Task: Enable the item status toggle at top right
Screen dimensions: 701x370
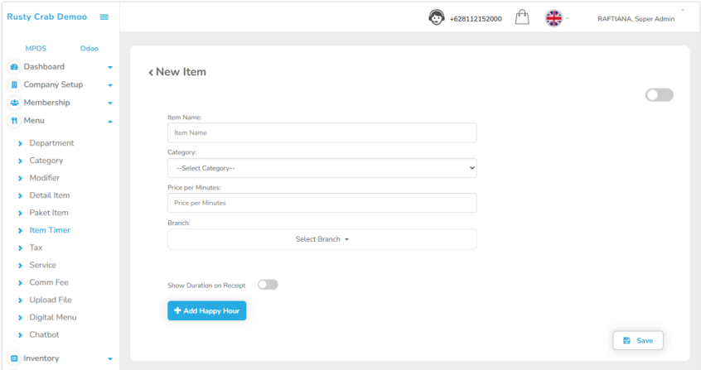Action: coord(659,95)
